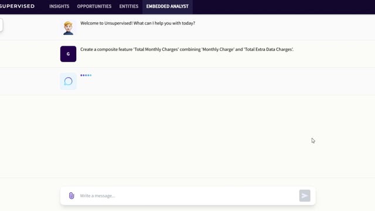Image resolution: width=375 pixels, height=211 pixels.
Task: Click the pending assistant response row
Action: tap(187, 81)
